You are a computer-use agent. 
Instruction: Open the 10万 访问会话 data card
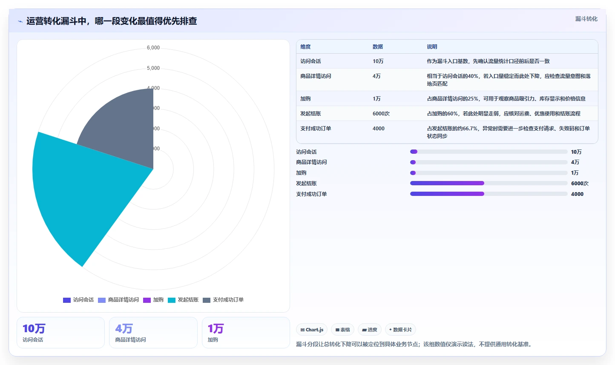coord(60,333)
